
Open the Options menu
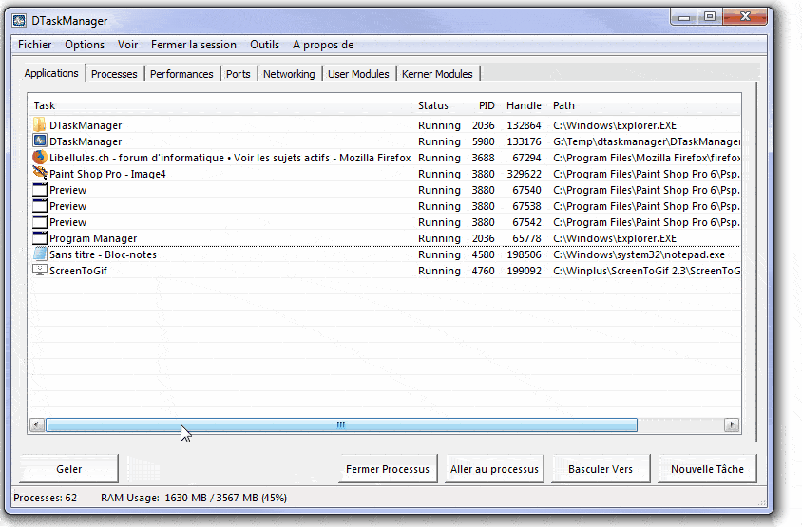[85, 45]
